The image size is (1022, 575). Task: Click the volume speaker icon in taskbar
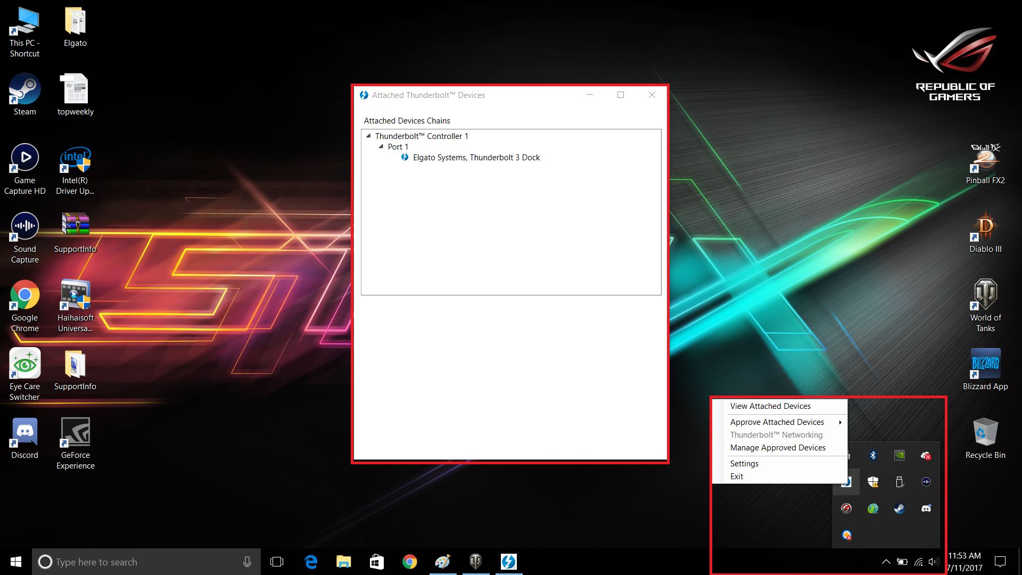tap(933, 562)
